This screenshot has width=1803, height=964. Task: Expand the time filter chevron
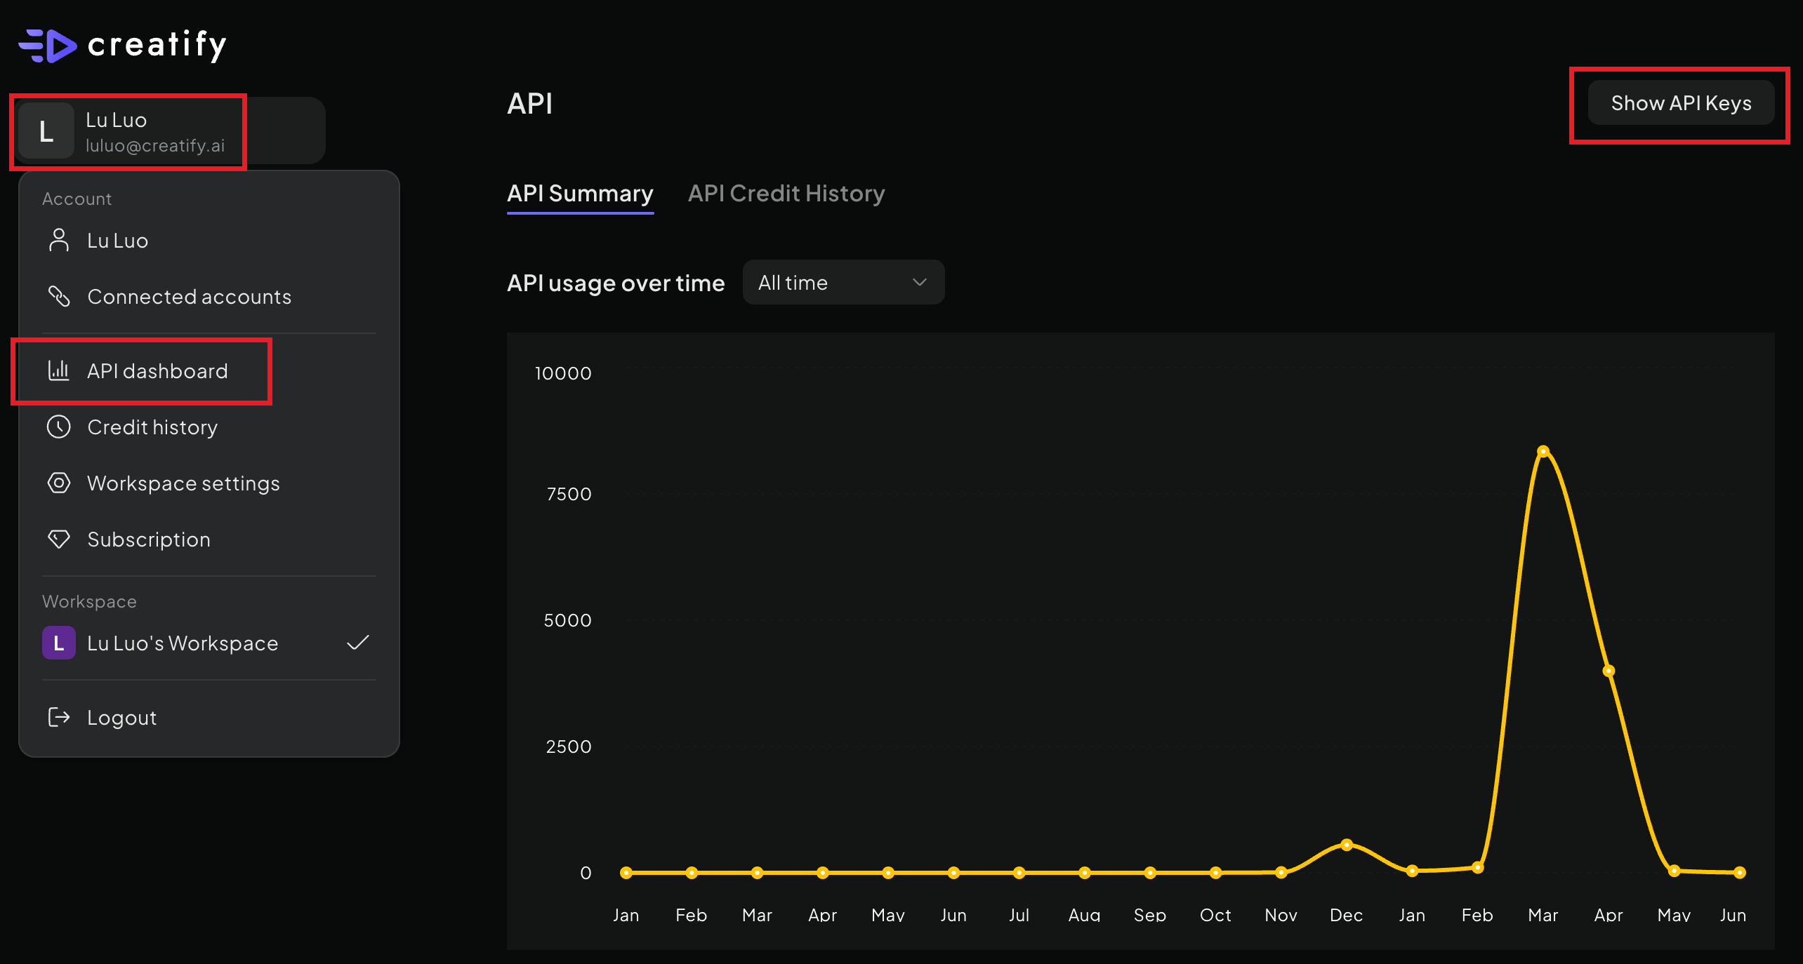(x=920, y=282)
